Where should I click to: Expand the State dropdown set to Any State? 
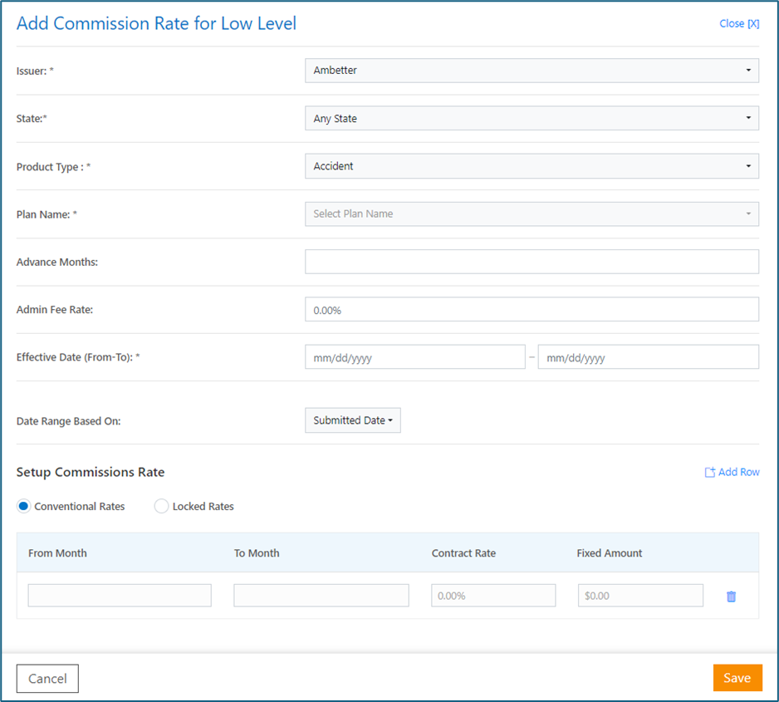[532, 118]
